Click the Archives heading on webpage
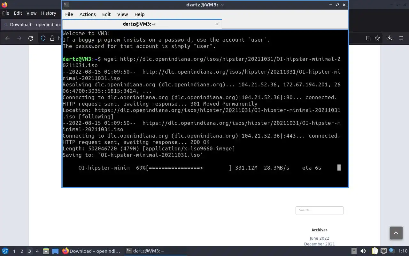 point(319,230)
